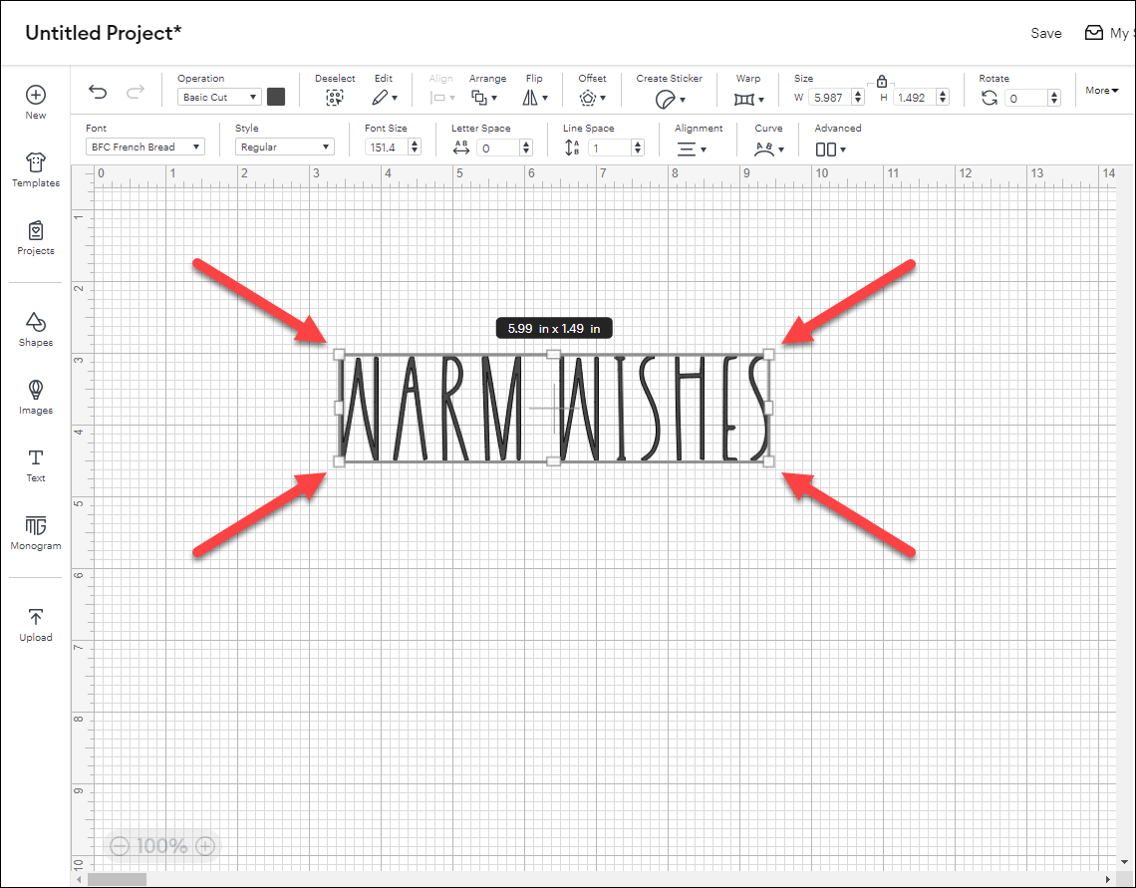
Task: Open the Font dropdown BFC French Bread
Action: pyautogui.click(x=144, y=148)
